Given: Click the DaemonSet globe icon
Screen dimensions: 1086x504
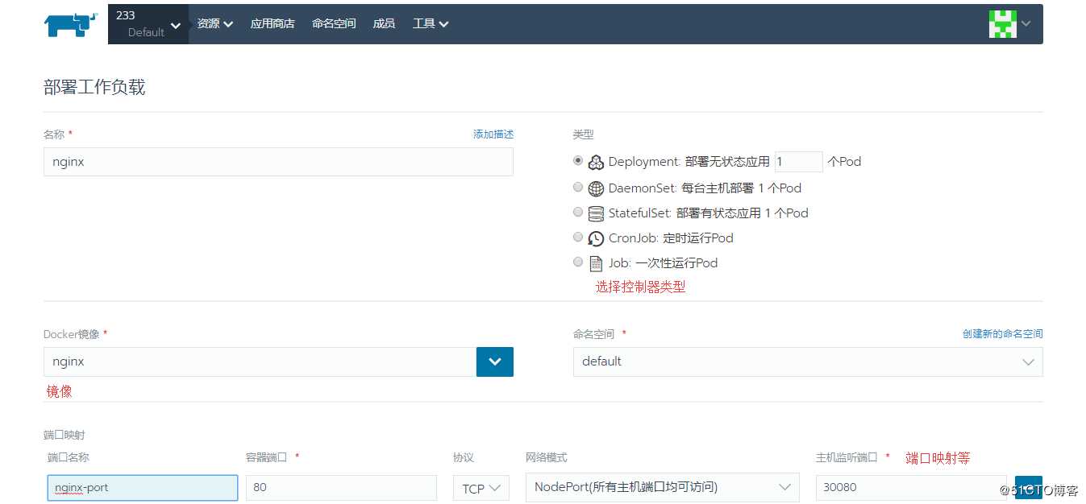Looking at the screenshot, I should (596, 188).
